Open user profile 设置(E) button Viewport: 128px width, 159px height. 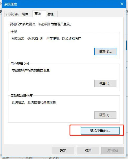click(105, 83)
